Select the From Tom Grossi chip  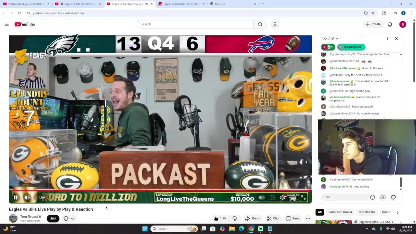[340, 212]
